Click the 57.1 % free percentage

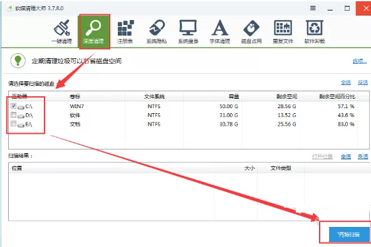pyautogui.click(x=346, y=106)
